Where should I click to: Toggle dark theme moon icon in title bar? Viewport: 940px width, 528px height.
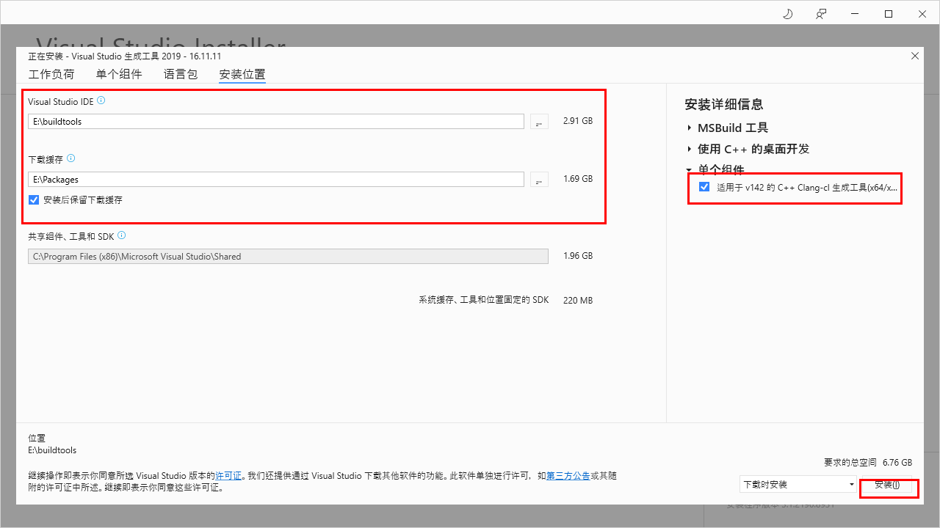[x=788, y=14]
